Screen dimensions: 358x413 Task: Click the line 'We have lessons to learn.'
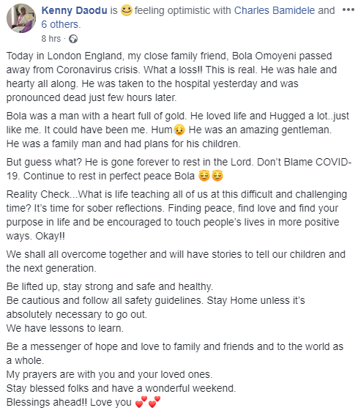[x=65, y=328]
